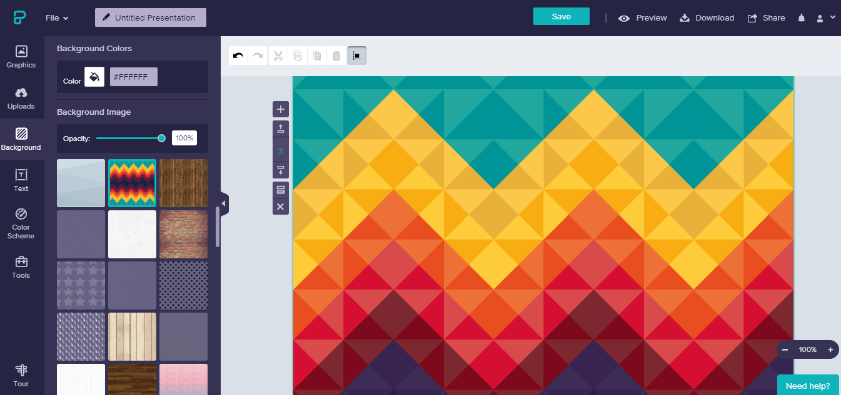Screen dimensions: 841x395
Task: Delete the block with the X icon
Action: [x=281, y=207]
